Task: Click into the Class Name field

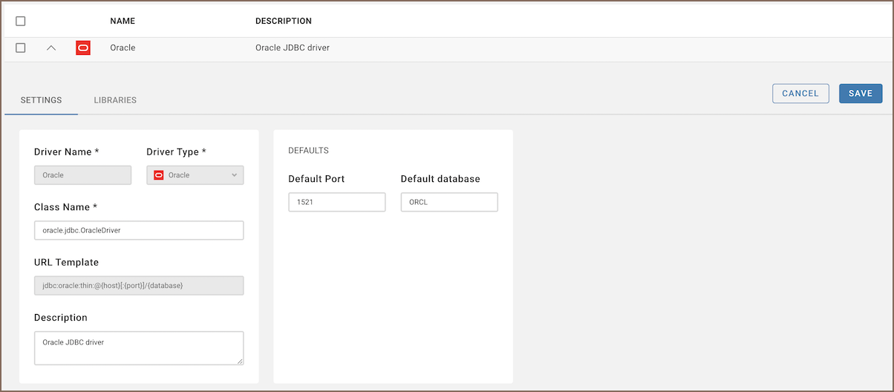Action: tap(139, 230)
